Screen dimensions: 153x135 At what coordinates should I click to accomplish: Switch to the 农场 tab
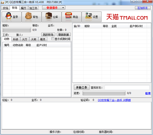pyautogui.click(x=6, y=8)
